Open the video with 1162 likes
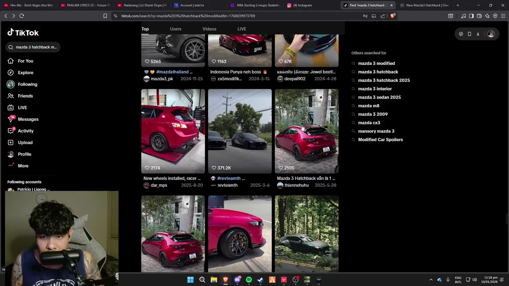This screenshot has width=509, height=286. coord(240,50)
